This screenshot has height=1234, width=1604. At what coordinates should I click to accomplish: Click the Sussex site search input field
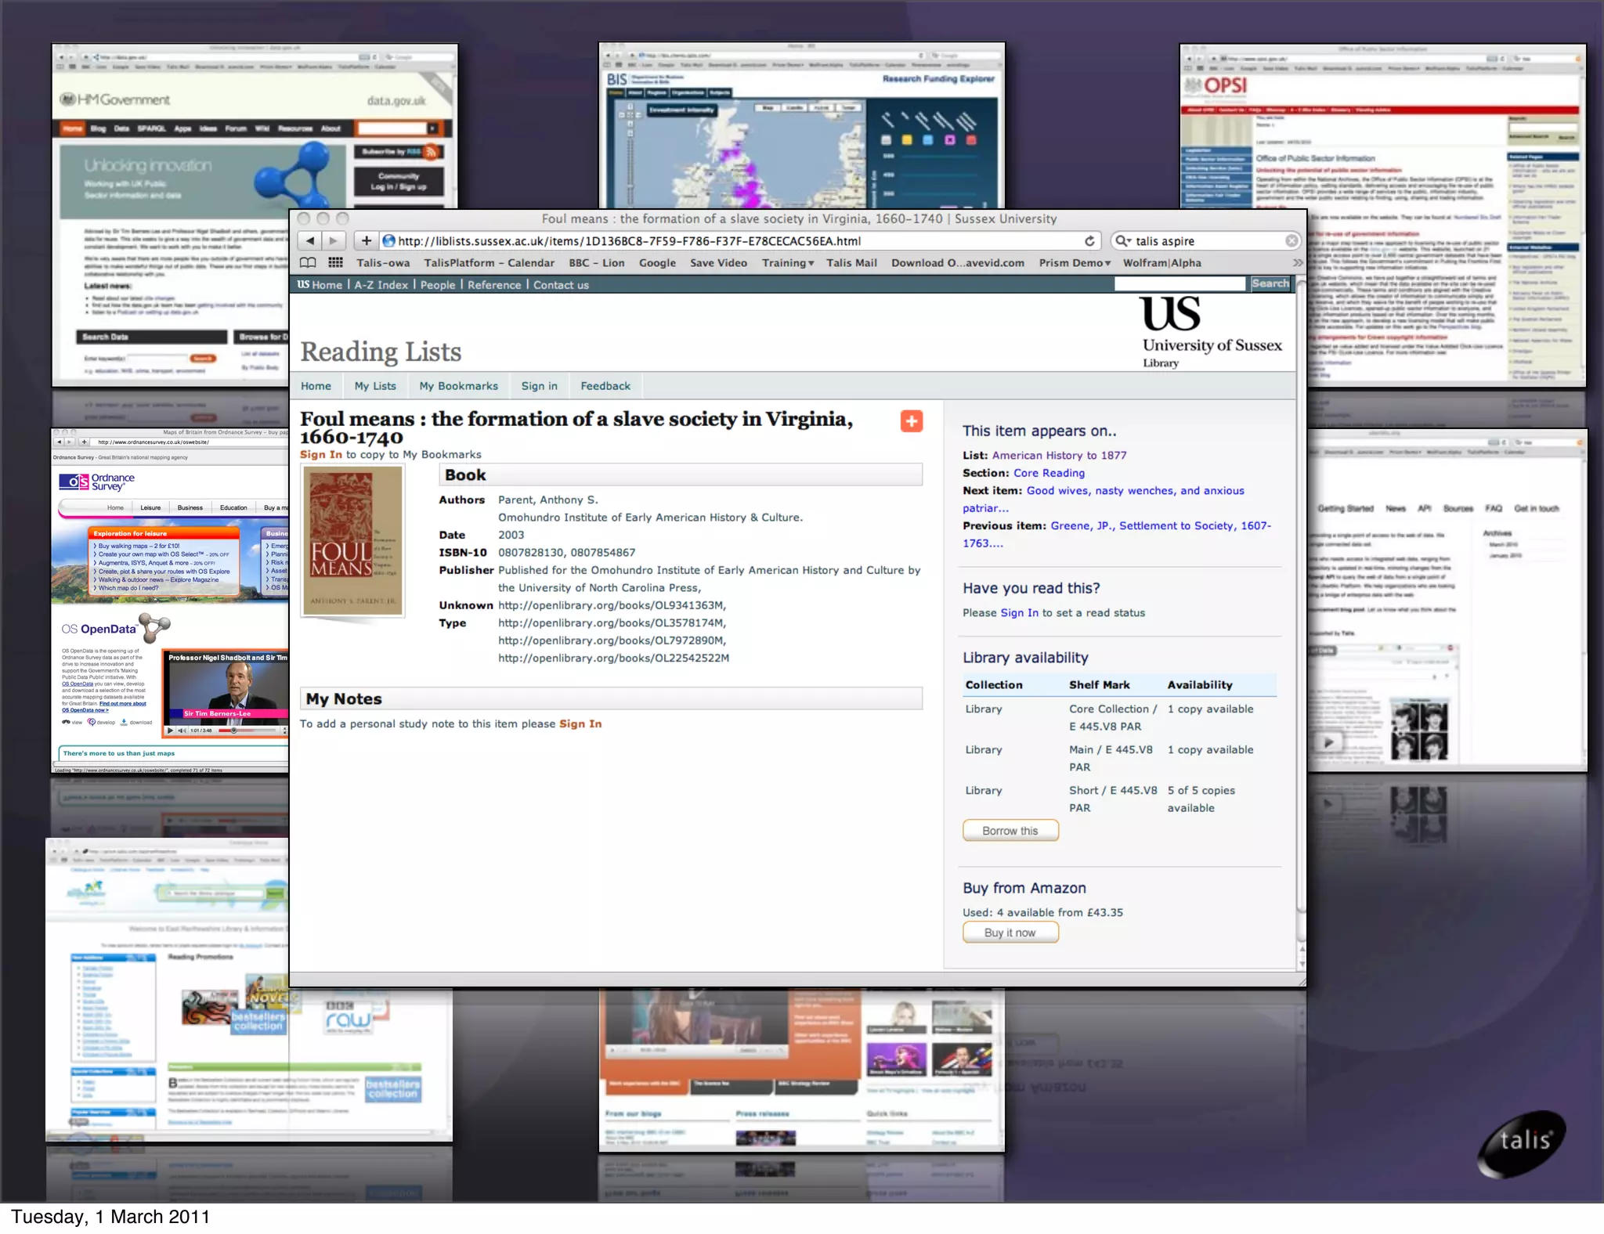pyautogui.click(x=1180, y=284)
